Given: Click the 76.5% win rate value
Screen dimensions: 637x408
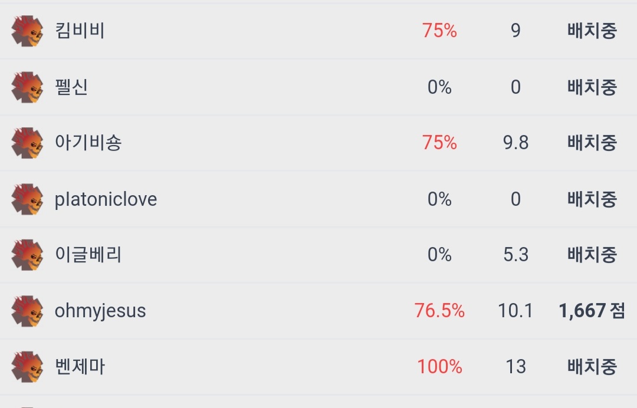Looking at the screenshot, I should pos(439,311).
